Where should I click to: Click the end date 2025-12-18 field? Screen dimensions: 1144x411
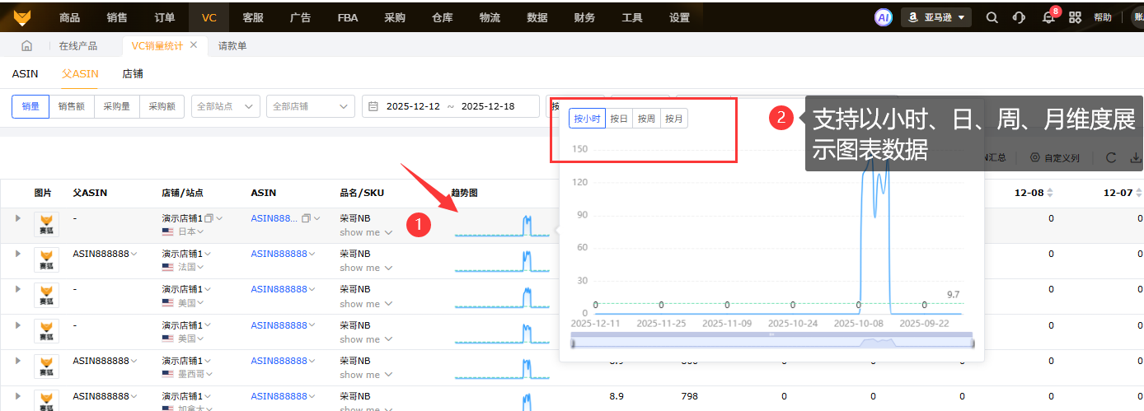[488, 106]
